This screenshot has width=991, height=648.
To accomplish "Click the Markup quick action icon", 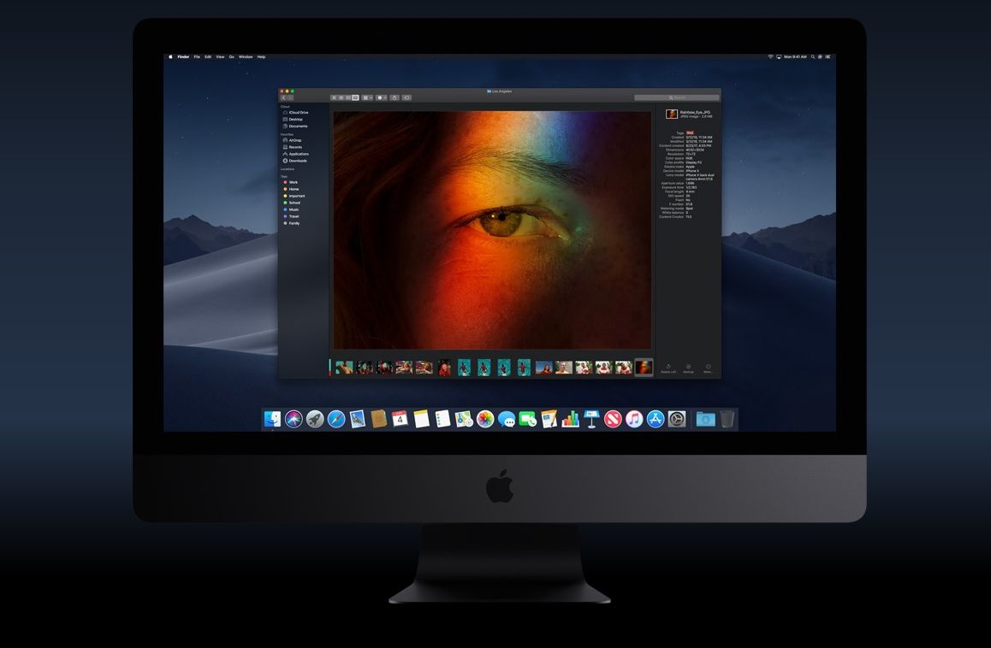I will 688,368.
